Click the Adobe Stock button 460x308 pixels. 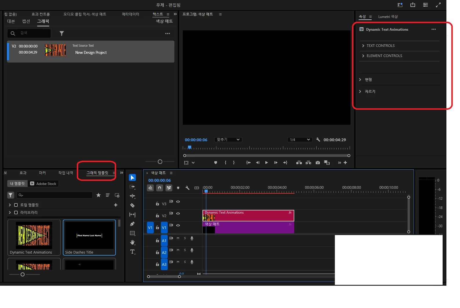43,184
